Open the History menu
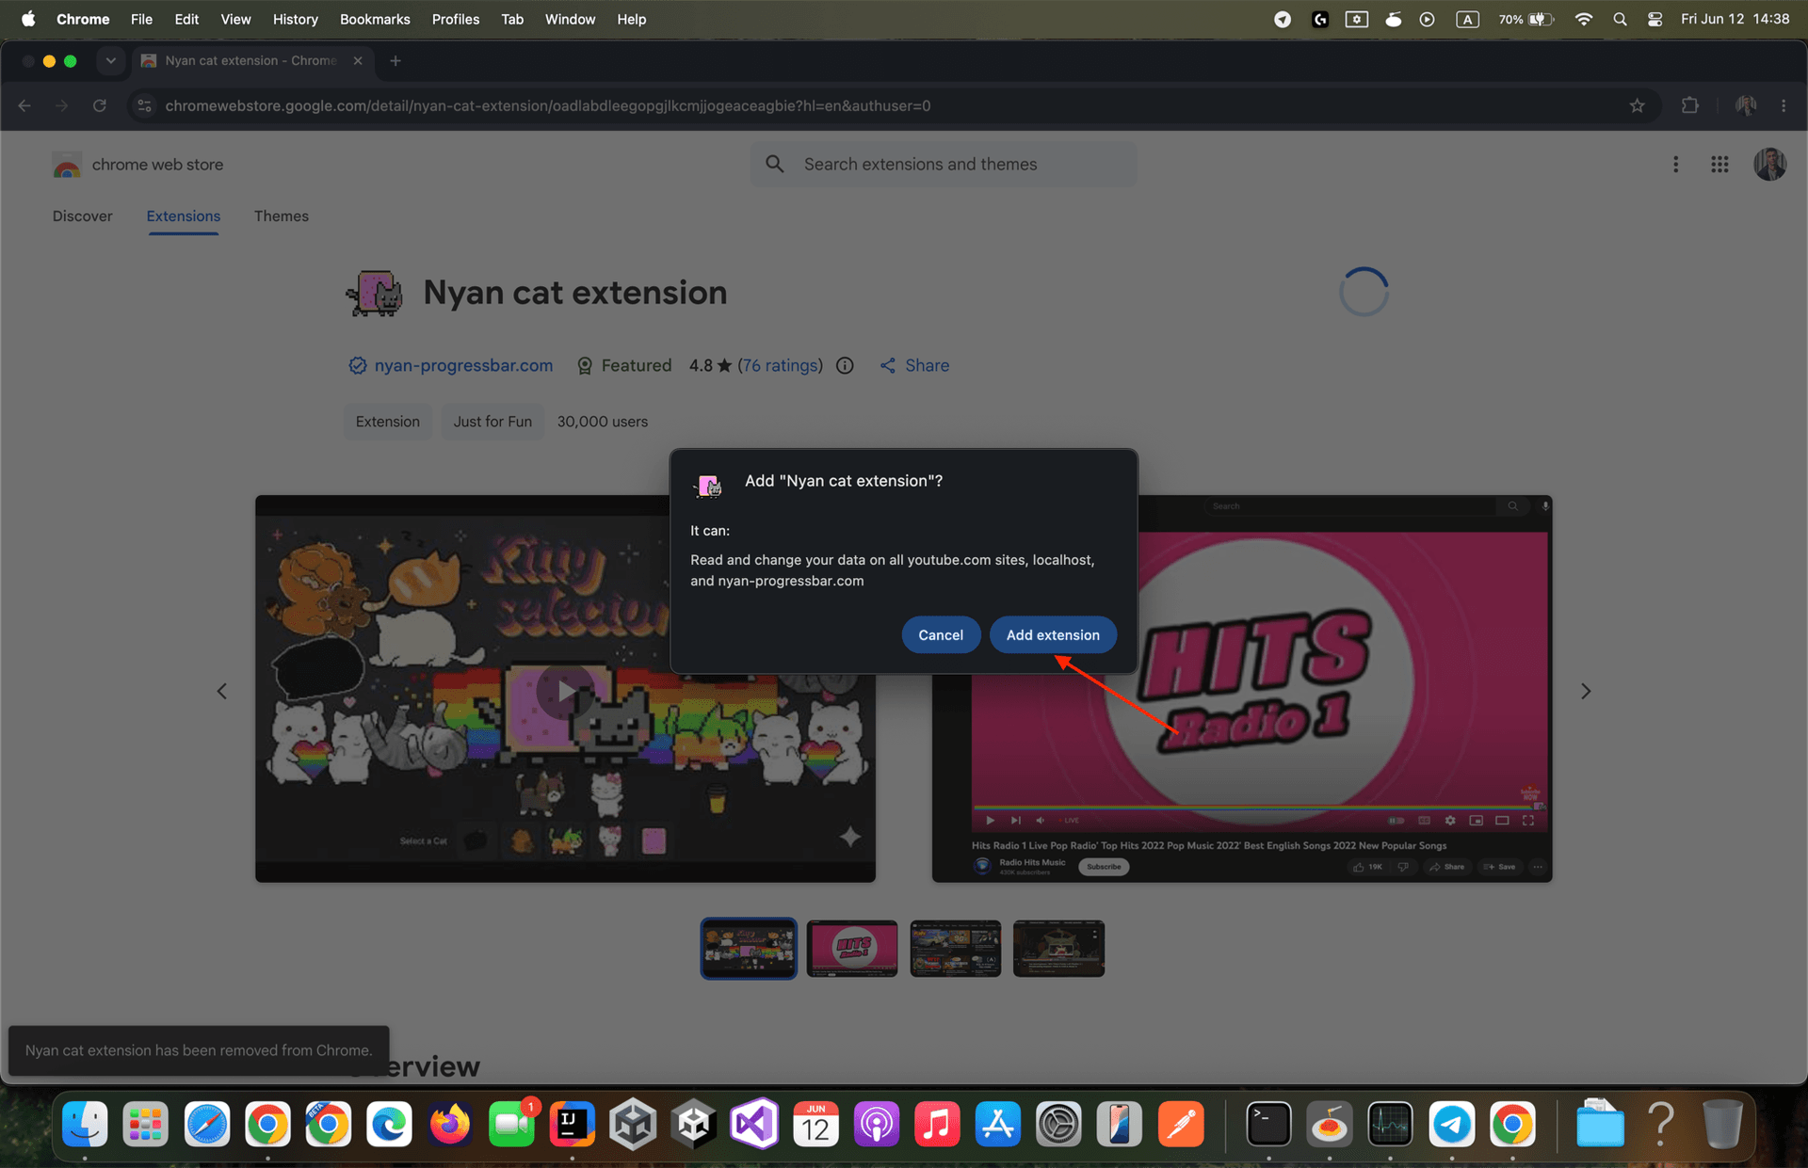Screen dimensions: 1808x1168 [x=295, y=19]
